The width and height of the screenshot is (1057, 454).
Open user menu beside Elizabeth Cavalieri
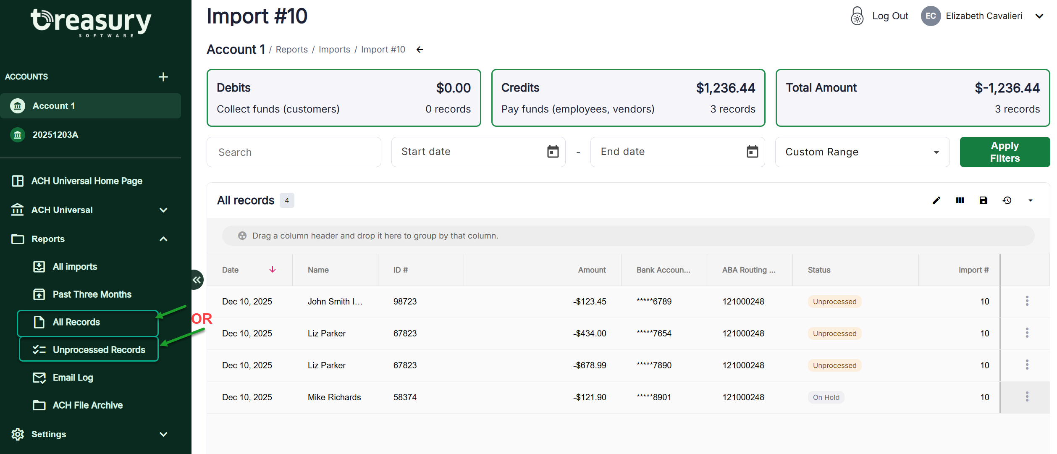1039,16
